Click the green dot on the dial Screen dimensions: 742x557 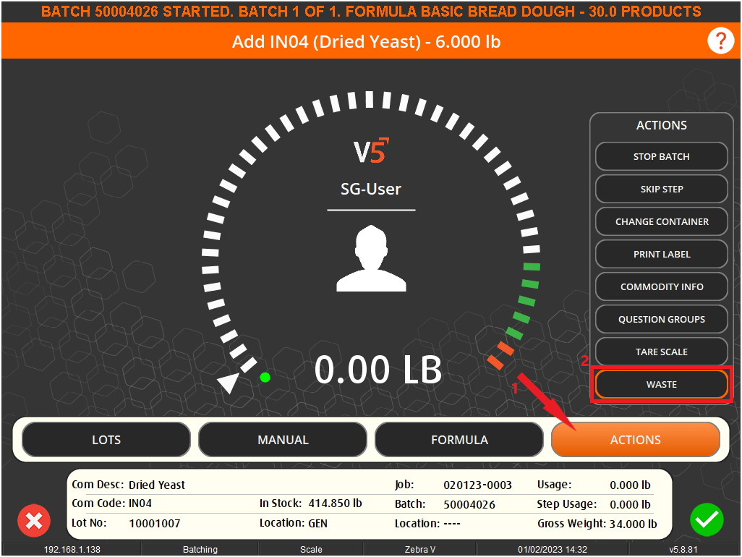tap(265, 377)
